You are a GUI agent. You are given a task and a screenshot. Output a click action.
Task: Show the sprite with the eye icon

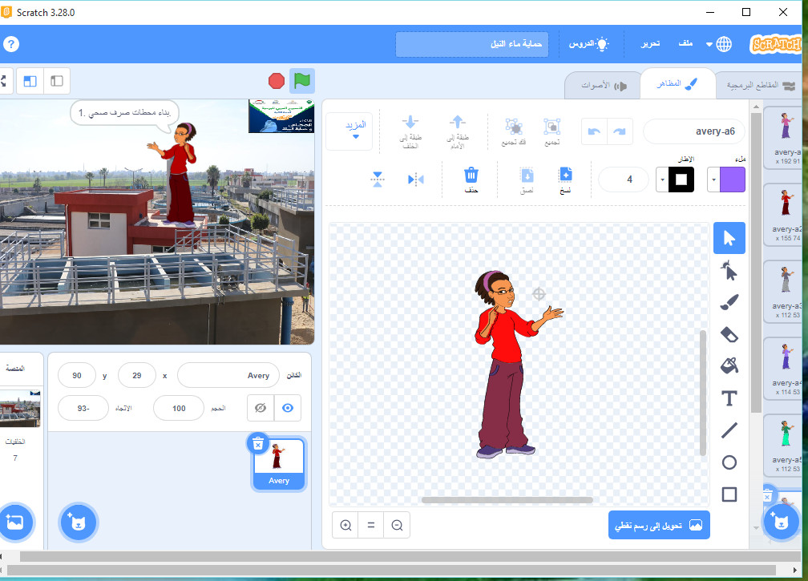288,408
